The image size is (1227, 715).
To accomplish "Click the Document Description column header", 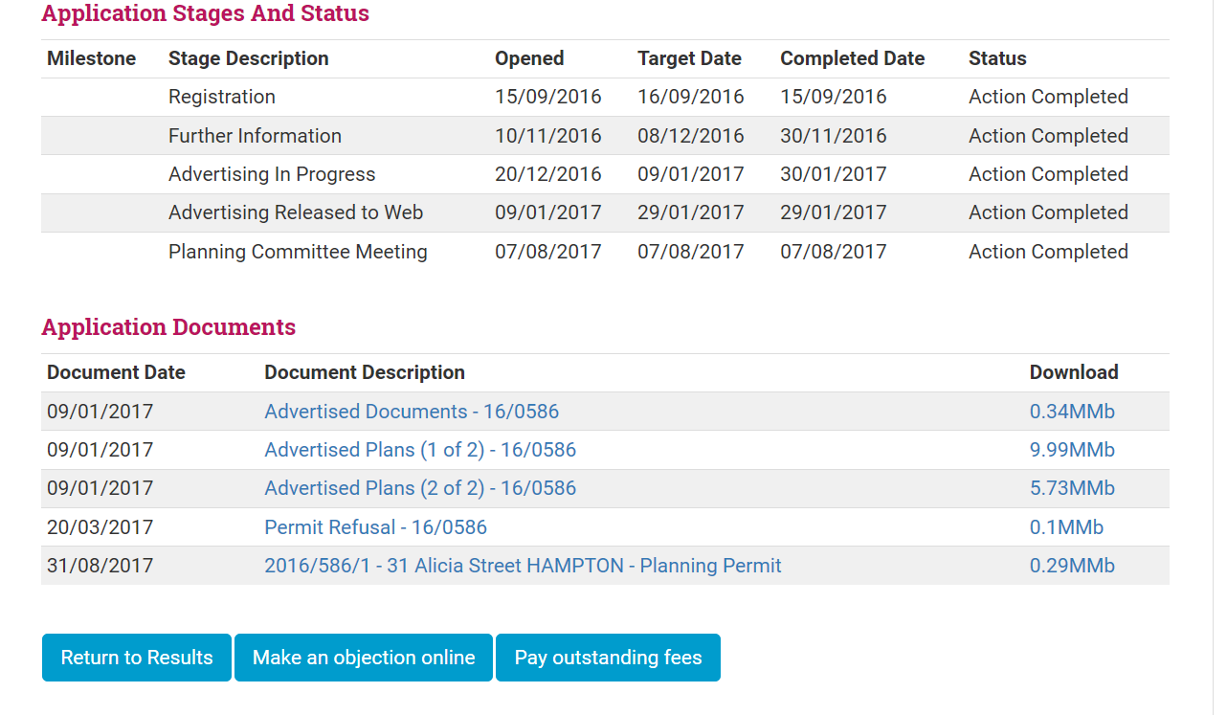I will click(365, 372).
